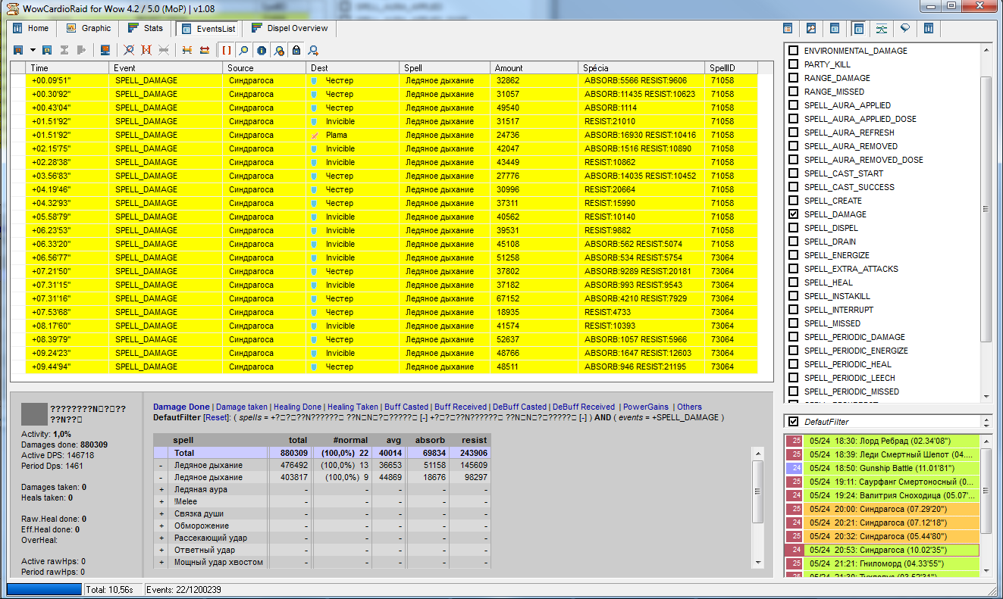Click the computer monitor icon in toolbar
This screenshot has height=599, width=1003.
pos(105,50)
